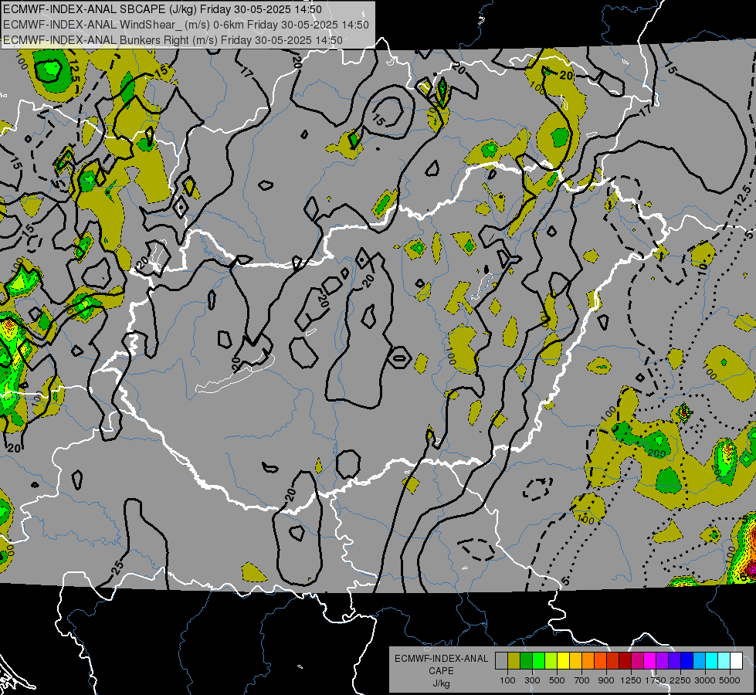Viewport: 756px width, 695px height.
Task: Select the gold legend swatch
Action: [575, 661]
